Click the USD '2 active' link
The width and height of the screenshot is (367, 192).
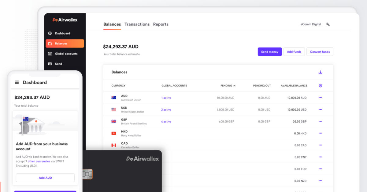pos(166,110)
